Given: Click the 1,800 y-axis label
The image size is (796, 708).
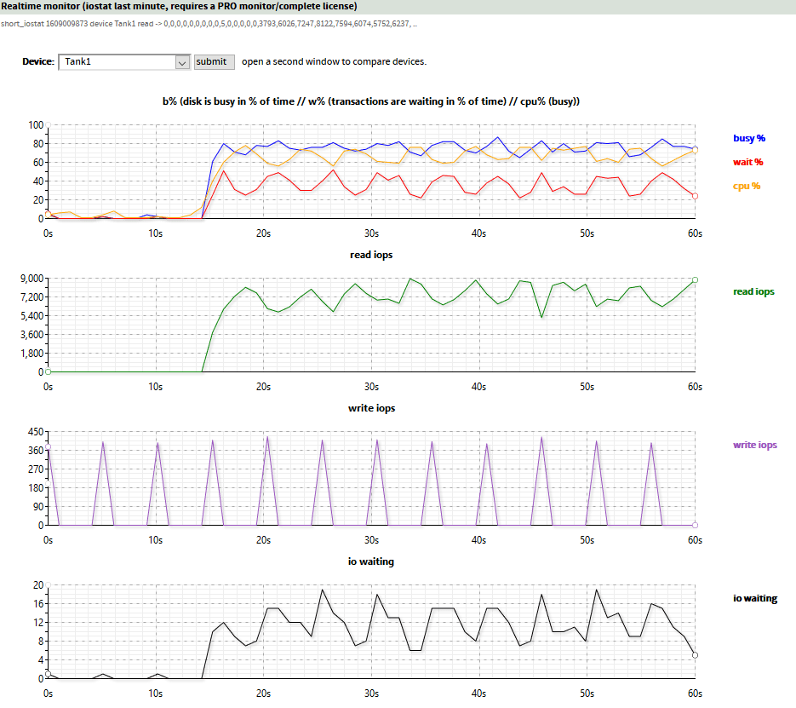Looking at the screenshot, I should point(32,354).
